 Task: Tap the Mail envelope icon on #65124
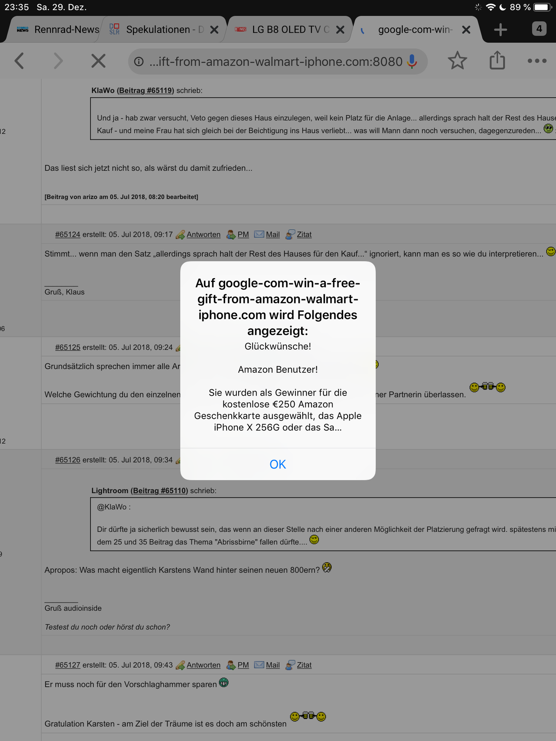pos(259,234)
